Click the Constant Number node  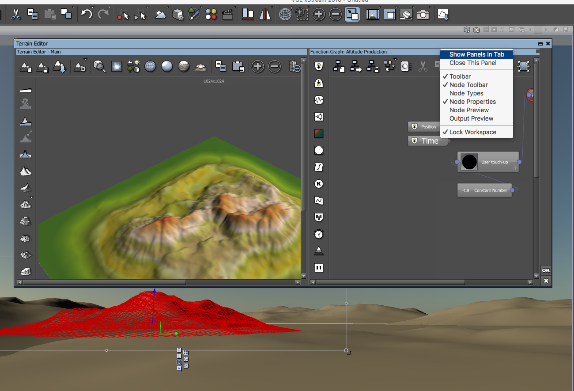tap(484, 190)
